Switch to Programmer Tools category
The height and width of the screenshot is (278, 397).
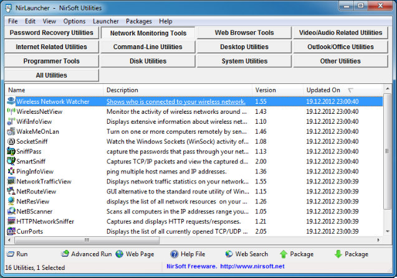[x=52, y=61]
